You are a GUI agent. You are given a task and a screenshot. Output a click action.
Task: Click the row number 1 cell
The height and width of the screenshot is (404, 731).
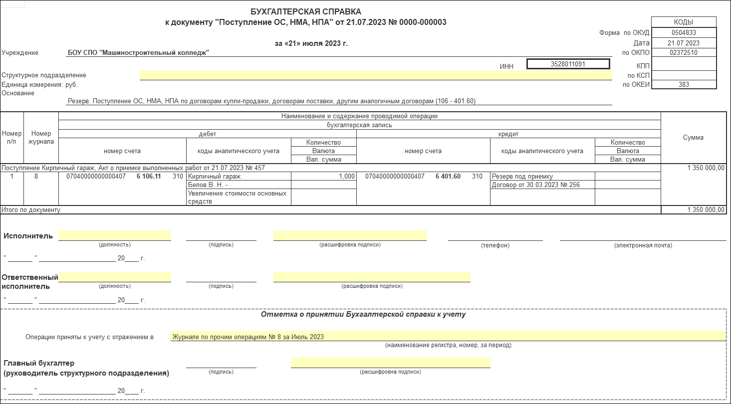(12, 189)
